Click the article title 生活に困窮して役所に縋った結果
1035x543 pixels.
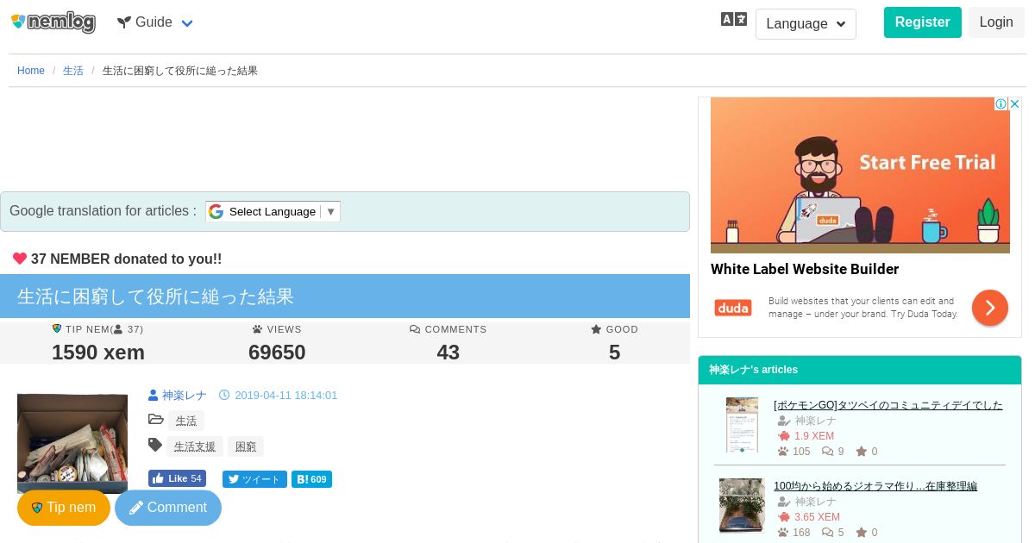pos(155,296)
